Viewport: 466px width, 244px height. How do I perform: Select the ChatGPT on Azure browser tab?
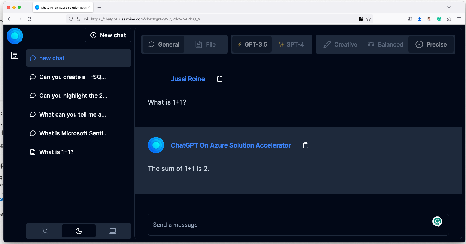point(63,7)
